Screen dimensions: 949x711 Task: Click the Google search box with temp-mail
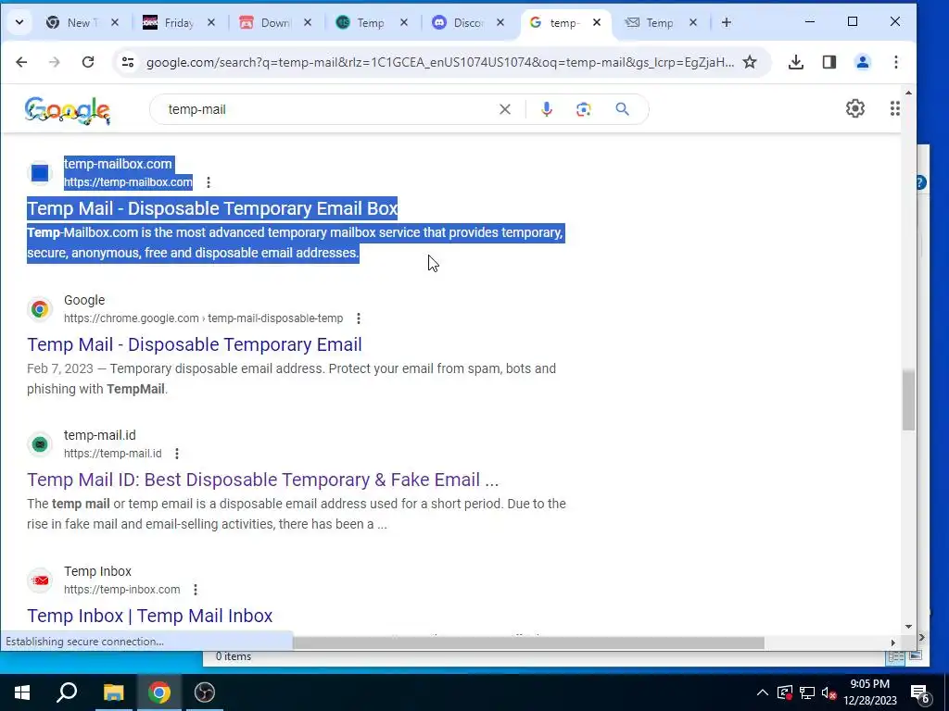pyautogui.click(x=327, y=109)
